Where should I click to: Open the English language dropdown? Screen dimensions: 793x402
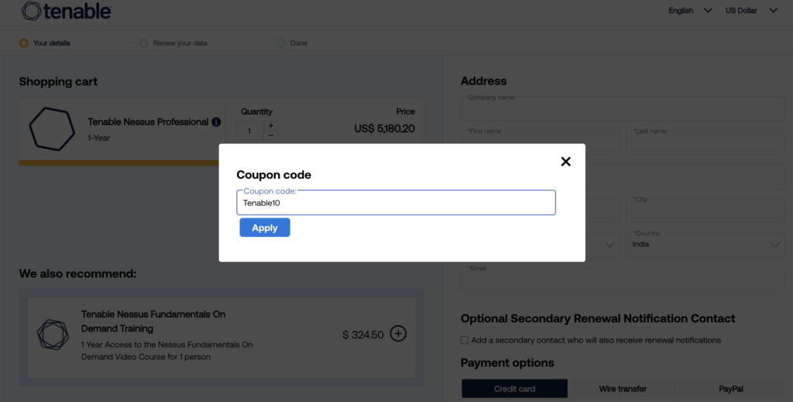tap(690, 11)
